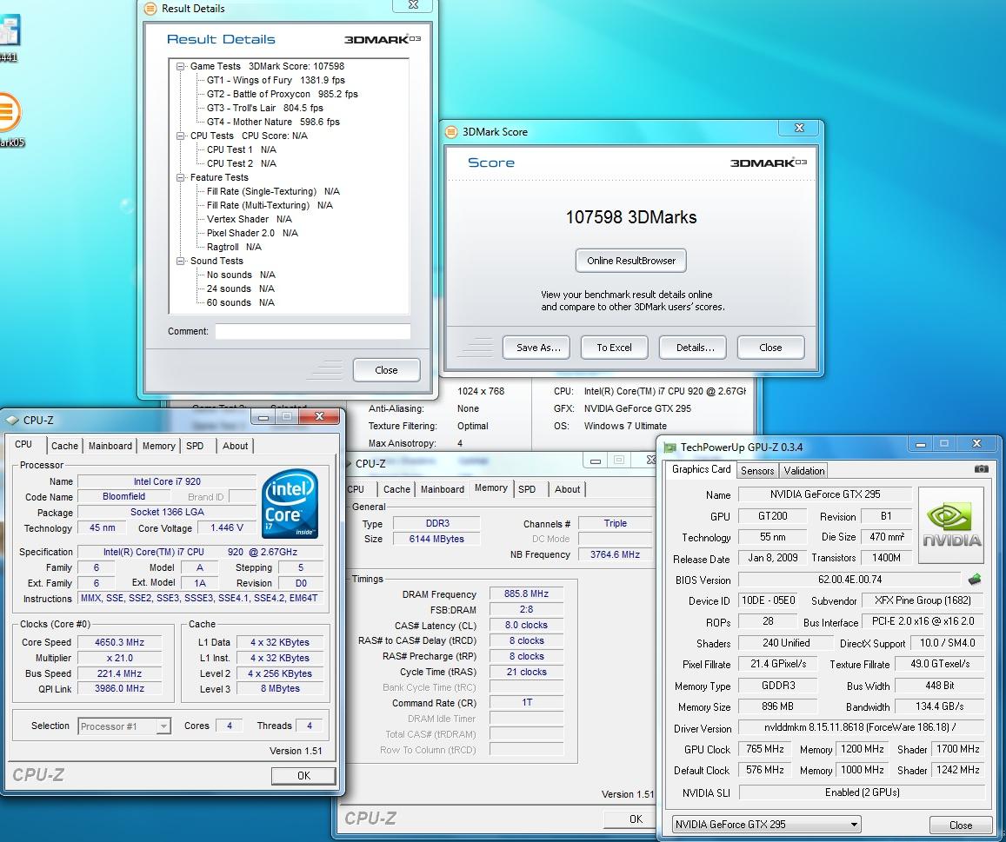Click the Save As... button
The width and height of the screenshot is (1006, 842).
click(x=536, y=348)
